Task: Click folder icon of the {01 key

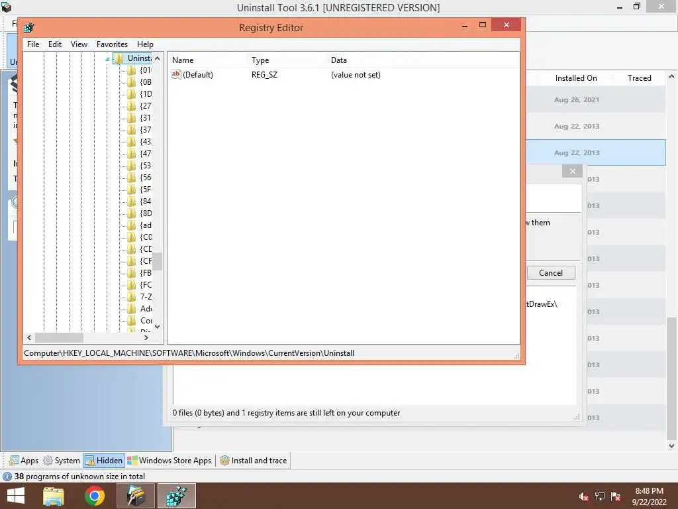Action: point(132,70)
